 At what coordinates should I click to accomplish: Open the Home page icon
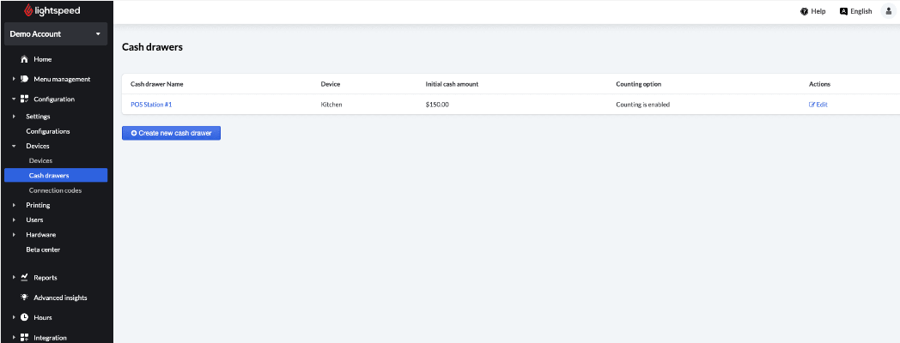pos(25,60)
